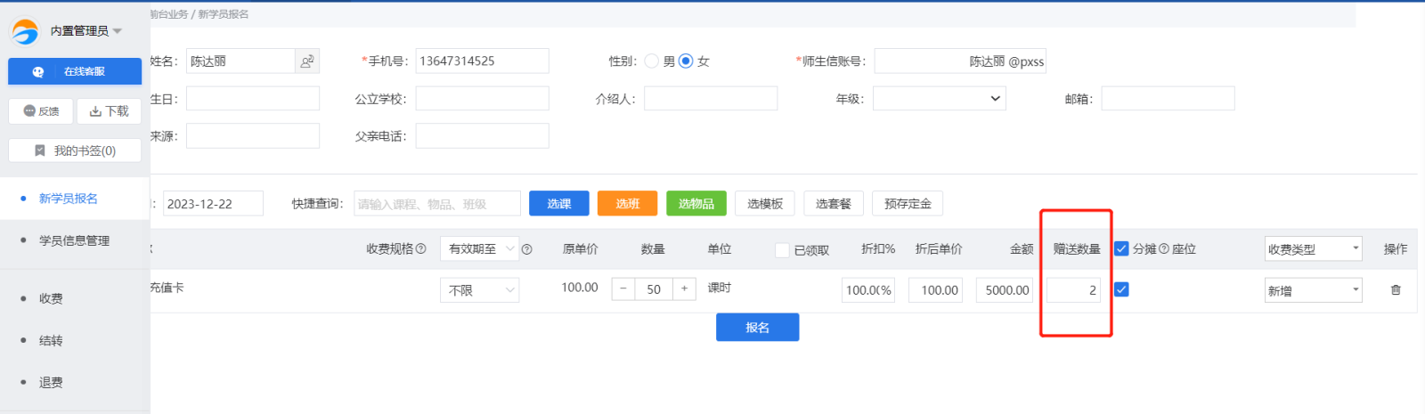This screenshot has height=414, width=1425.
Task: Click the 来源 input field
Action: (253, 136)
